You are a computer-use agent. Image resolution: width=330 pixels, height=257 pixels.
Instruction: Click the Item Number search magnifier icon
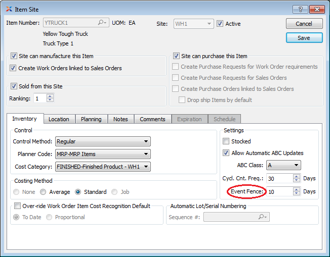[x=102, y=23]
